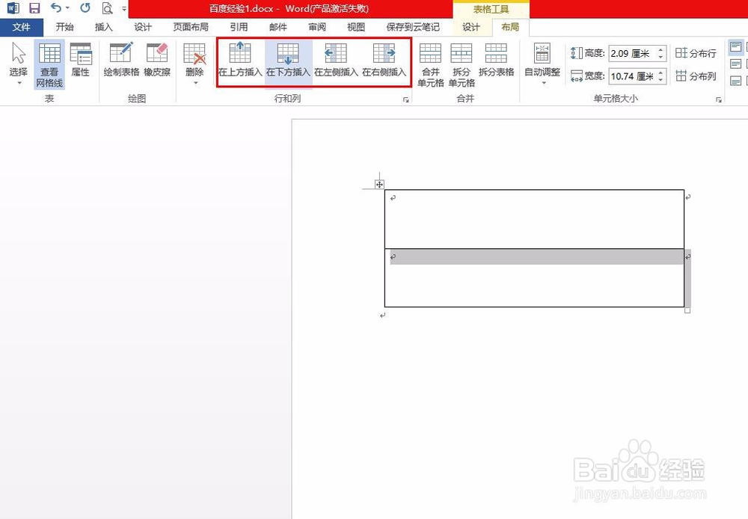Screen dimensions: 748x519
Task: Save the document with floppy icon
Action: coord(34,8)
